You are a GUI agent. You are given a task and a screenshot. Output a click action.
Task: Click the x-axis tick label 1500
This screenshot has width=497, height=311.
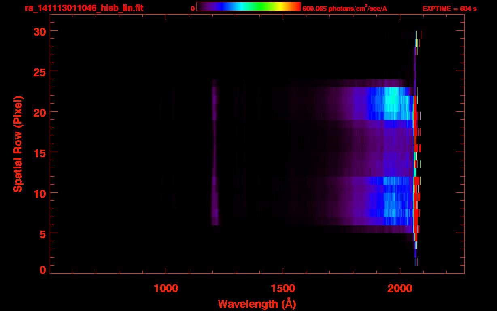pos(283,288)
